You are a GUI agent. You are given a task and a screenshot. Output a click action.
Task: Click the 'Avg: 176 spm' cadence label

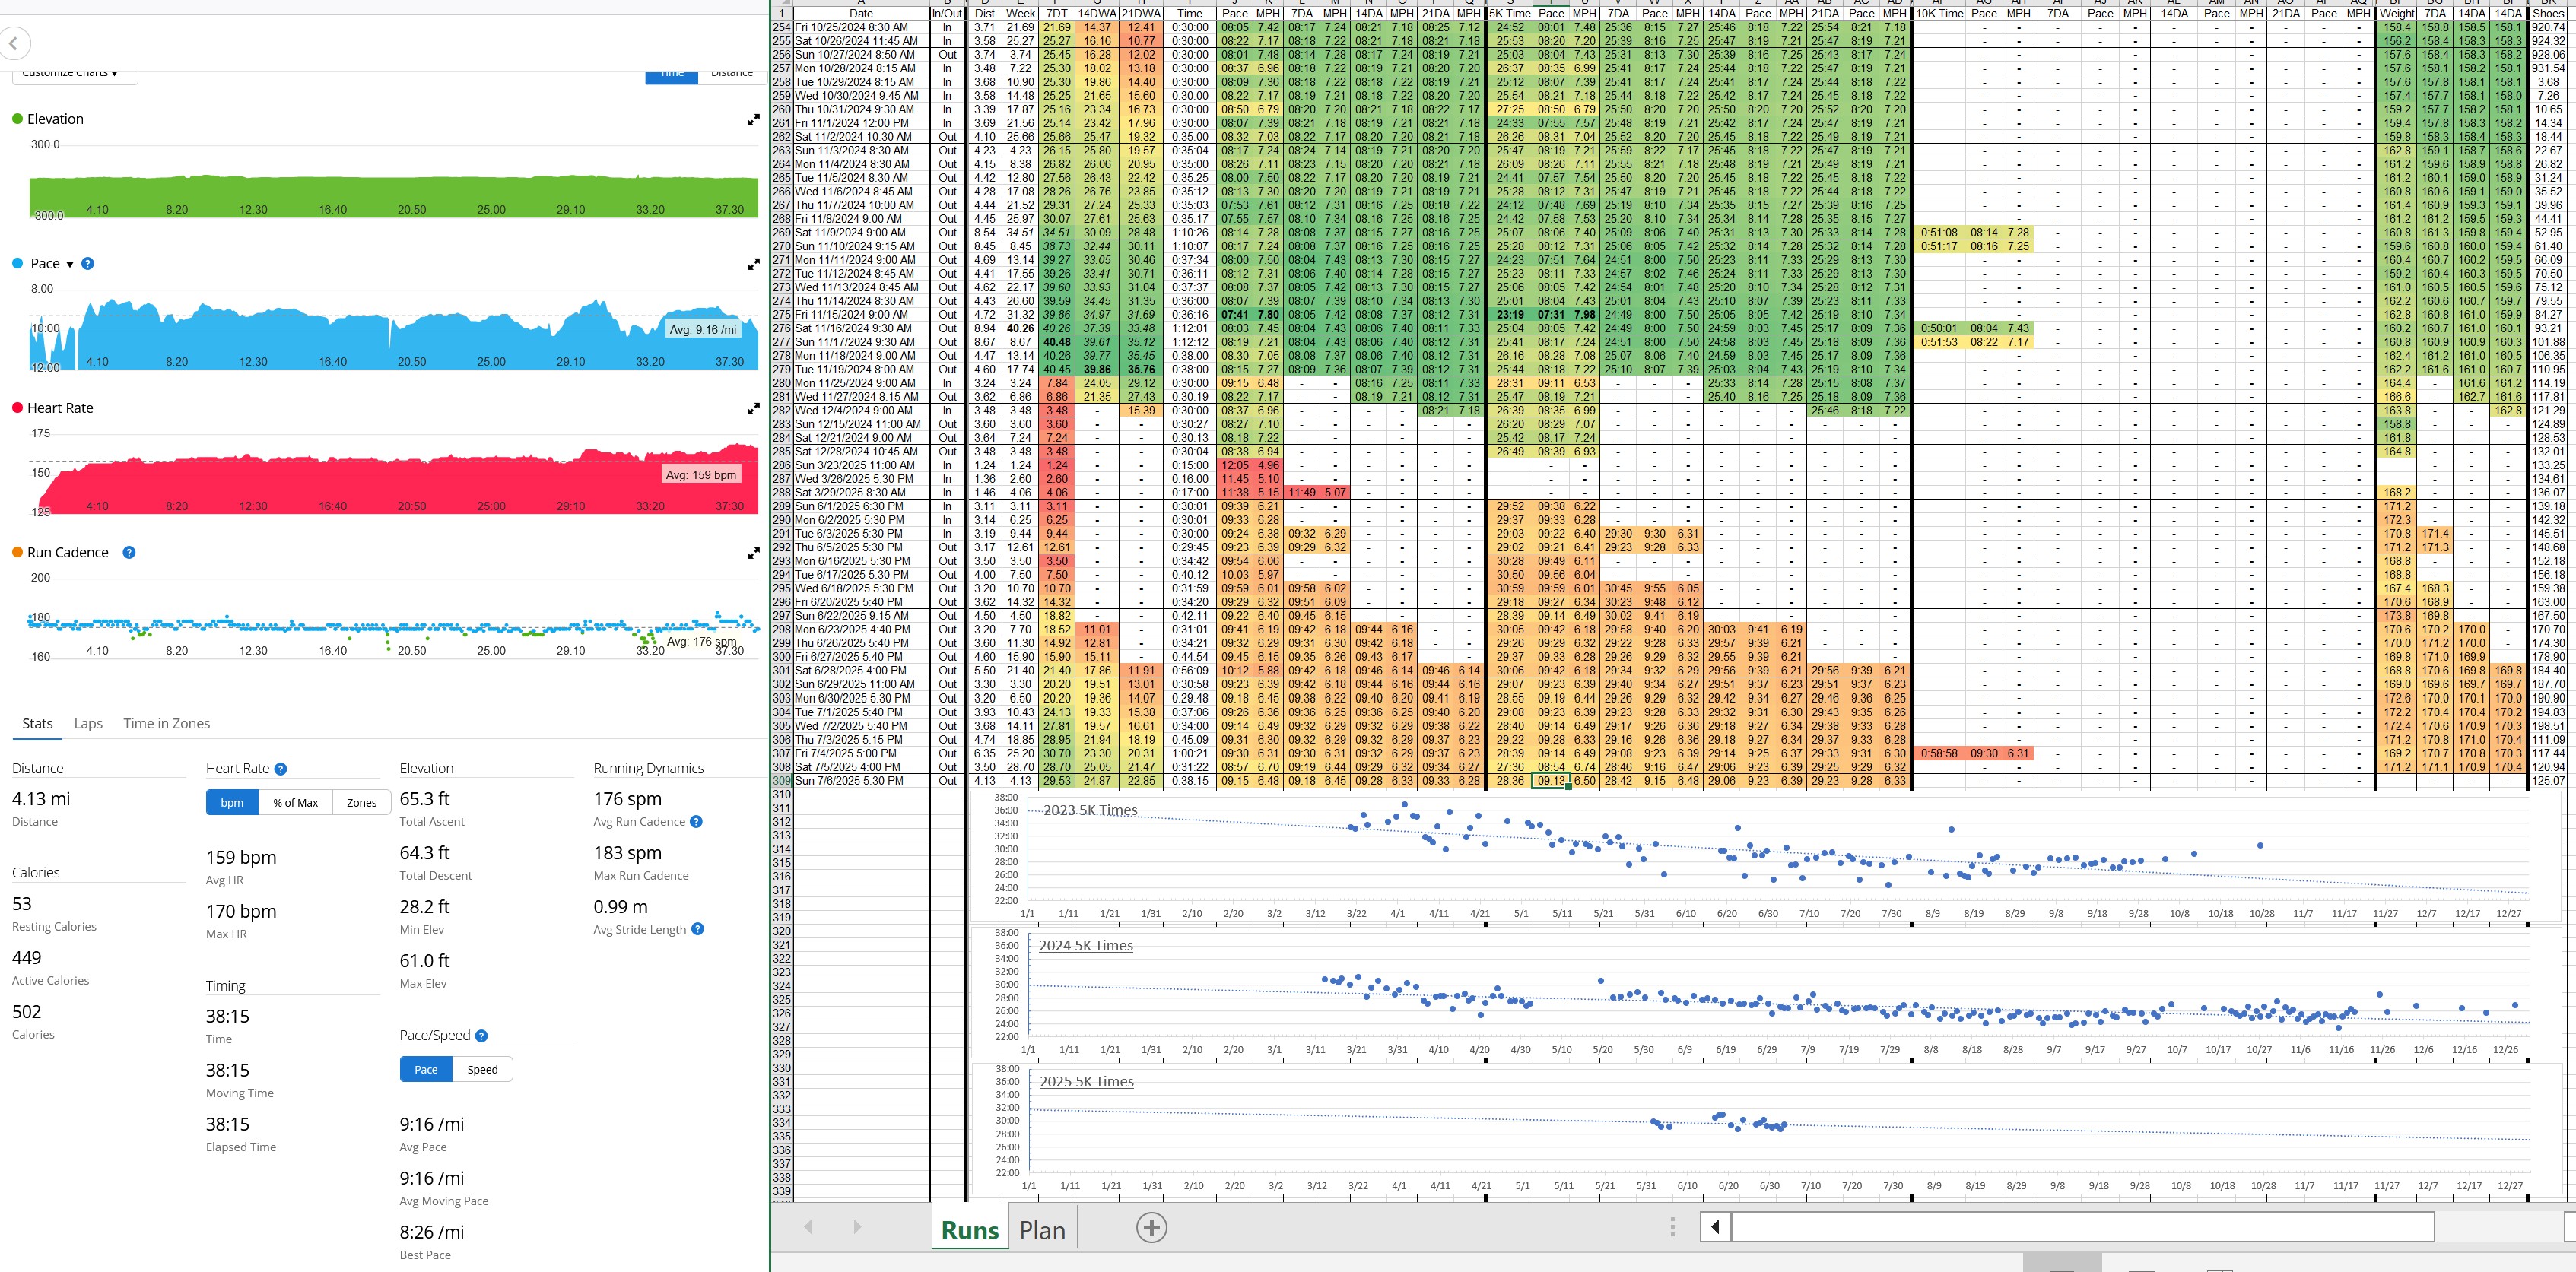[701, 642]
